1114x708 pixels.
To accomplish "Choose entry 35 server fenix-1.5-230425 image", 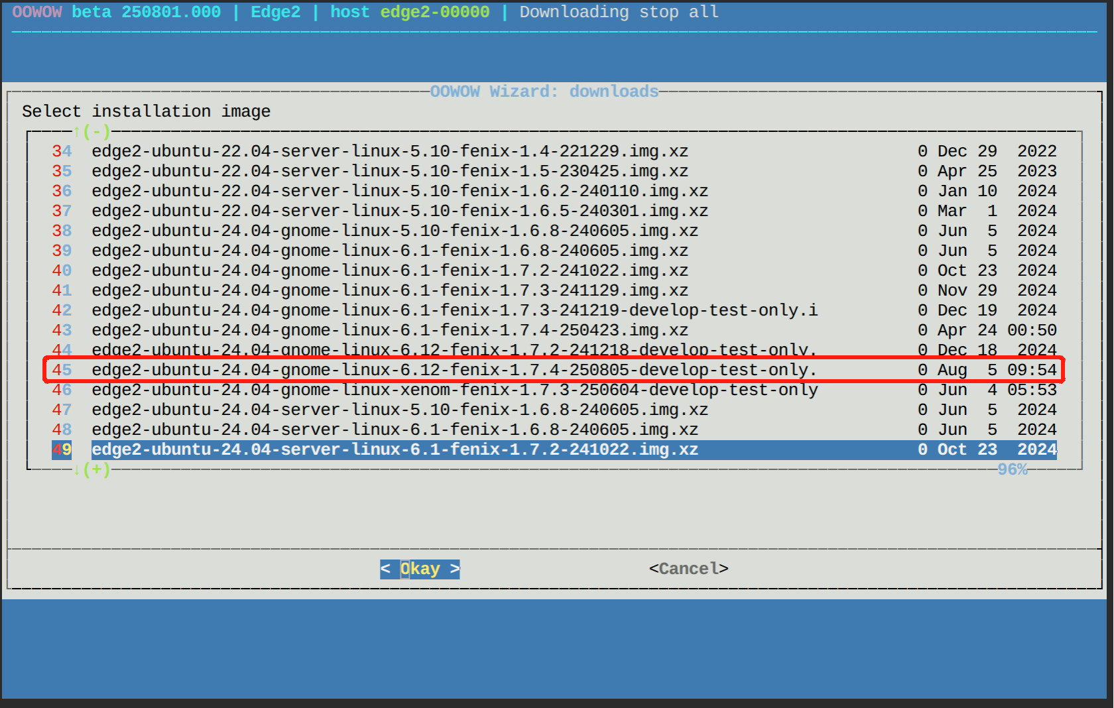I will tap(389, 171).
